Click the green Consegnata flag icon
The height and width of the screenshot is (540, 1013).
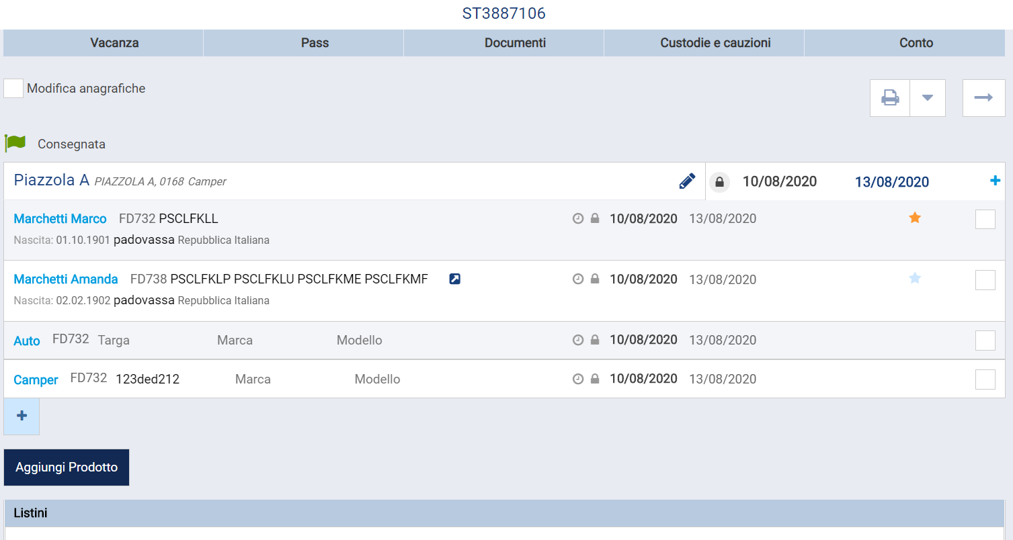coord(15,143)
